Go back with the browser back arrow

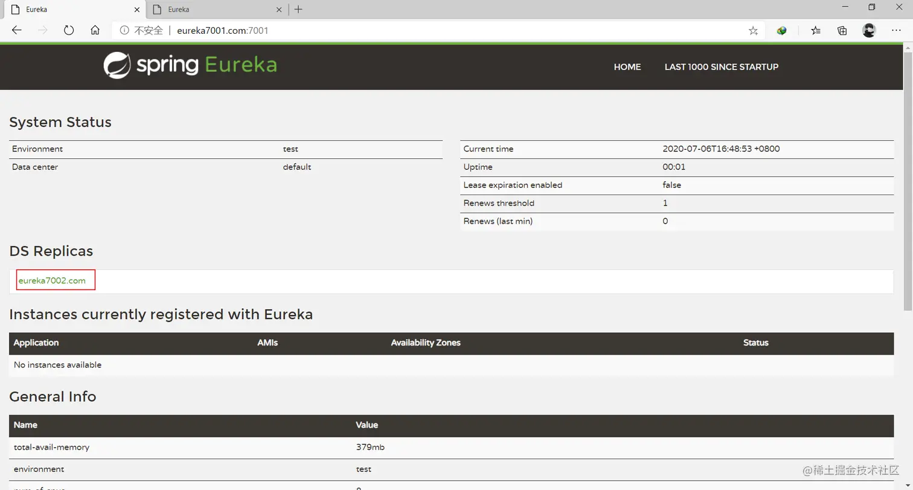[16, 30]
